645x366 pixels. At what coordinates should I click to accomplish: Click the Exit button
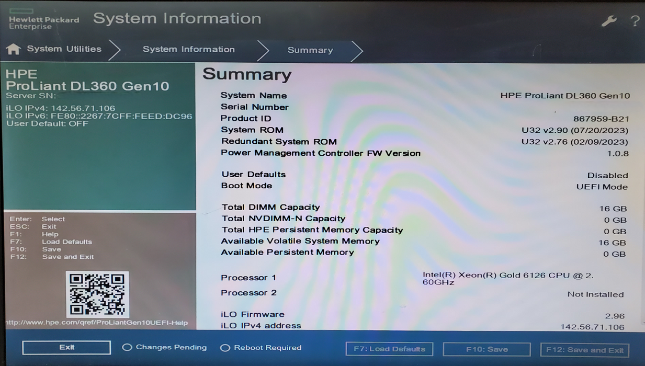coord(66,348)
